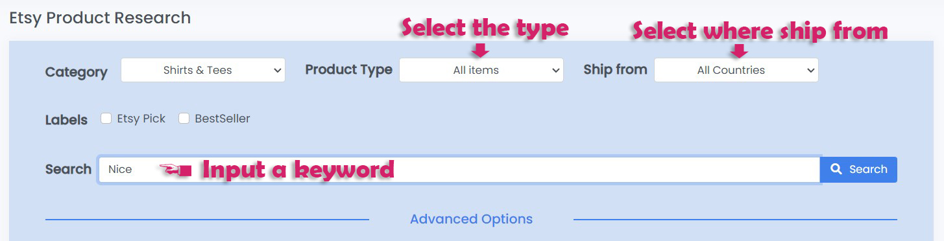Click the blue Search button
The height and width of the screenshot is (241, 944).
[858, 169]
